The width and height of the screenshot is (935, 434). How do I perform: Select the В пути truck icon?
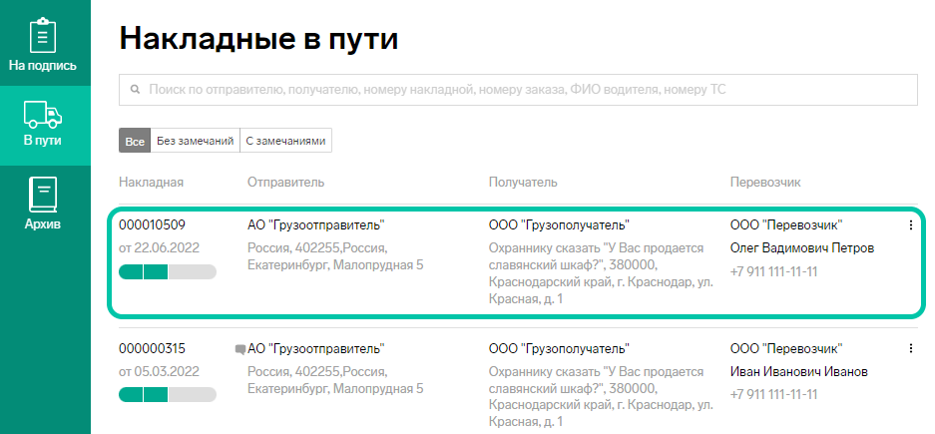(x=43, y=115)
